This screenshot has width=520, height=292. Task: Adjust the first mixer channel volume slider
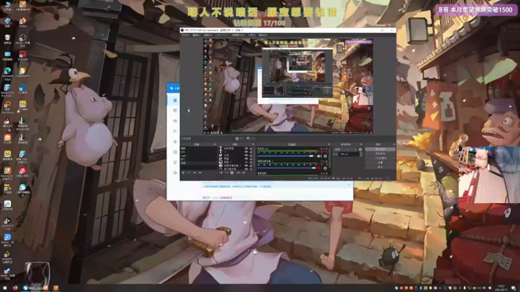pyautogui.click(x=285, y=156)
